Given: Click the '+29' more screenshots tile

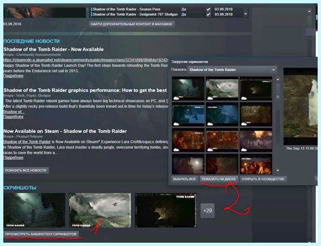Looking at the screenshot, I should click(x=208, y=210).
